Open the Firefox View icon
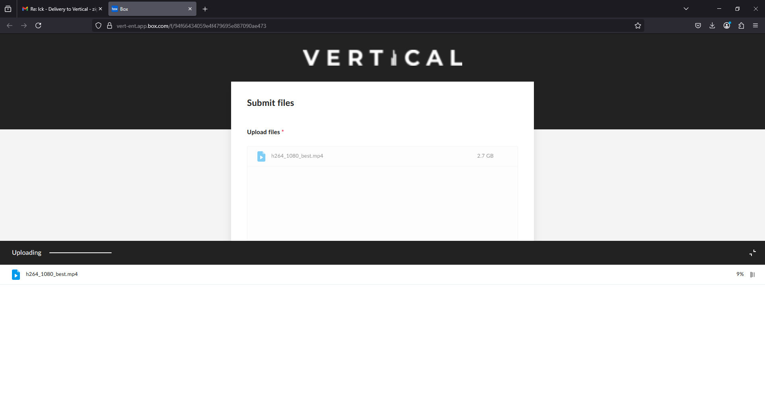Image resolution: width=765 pixels, height=414 pixels. pos(8,9)
